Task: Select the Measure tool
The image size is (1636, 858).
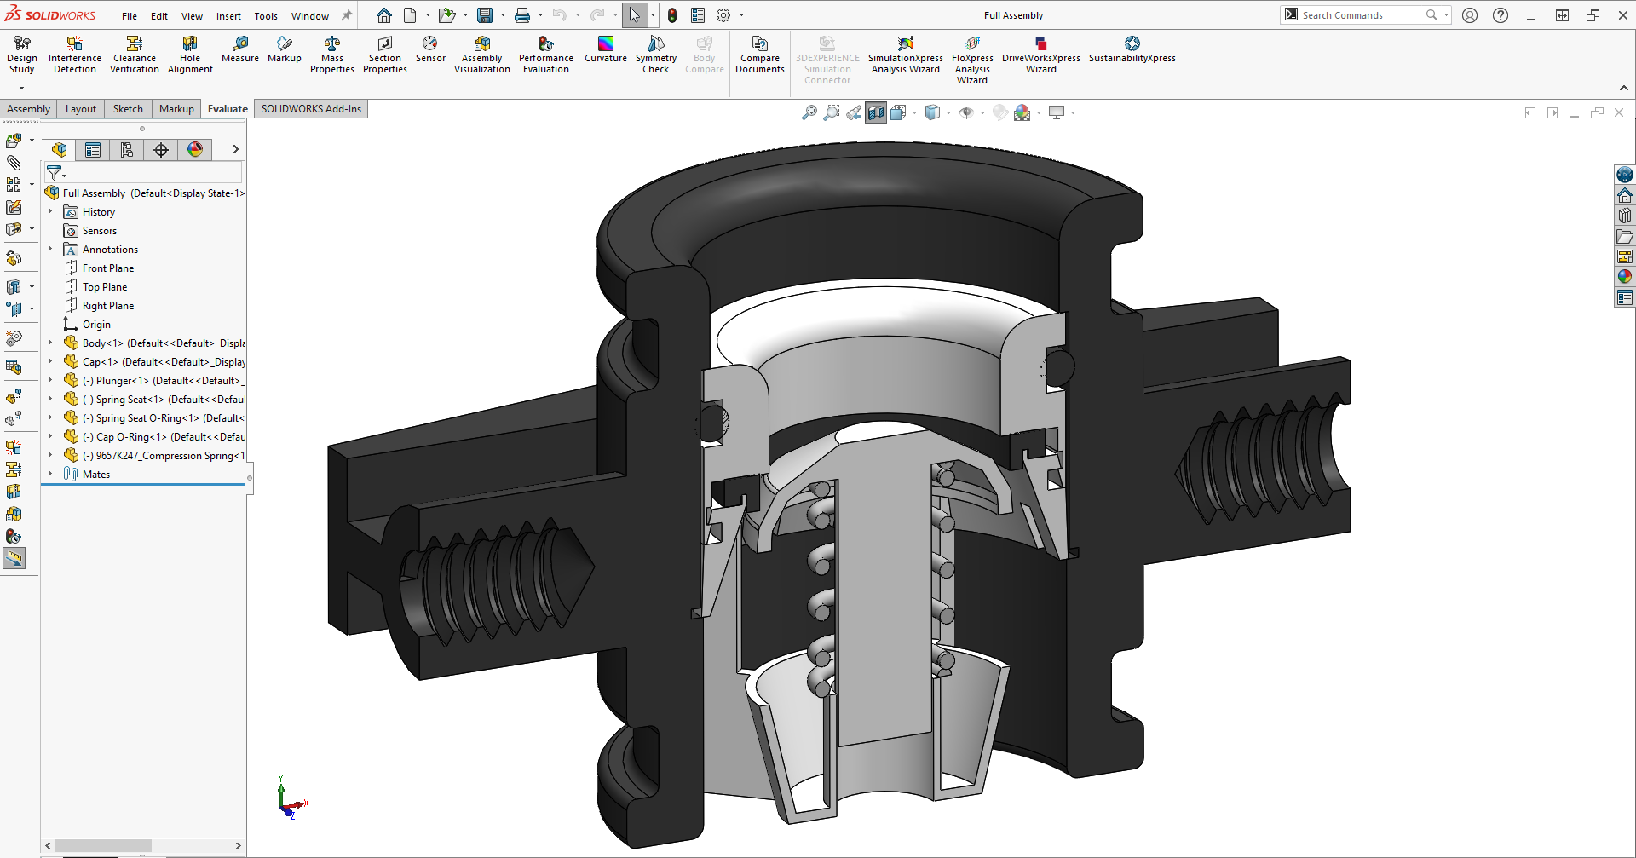Action: coord(240,49)
